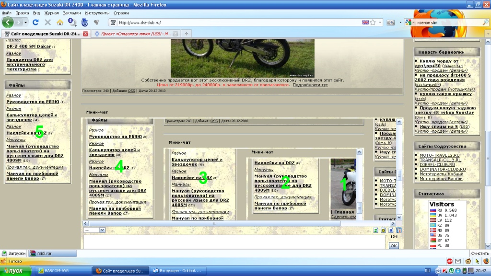Bookmark this page with the star icon
The height and width of the screenshot is (276, 491).
[373, 23]
